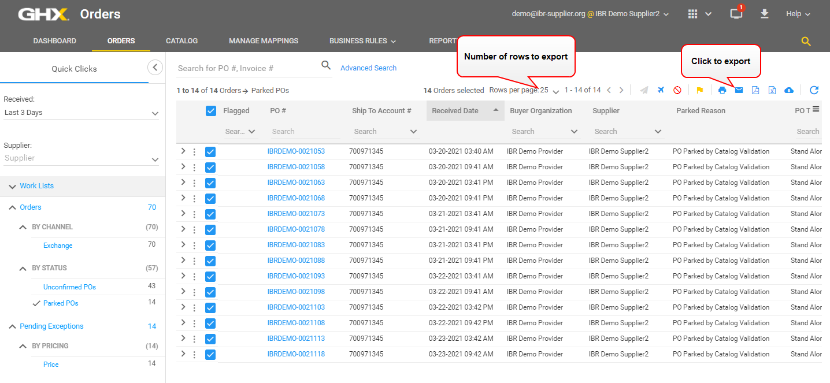The width and height of the screenshot is (830, 383).
Task: Go to next page of results
Action: tap(621, 90)
